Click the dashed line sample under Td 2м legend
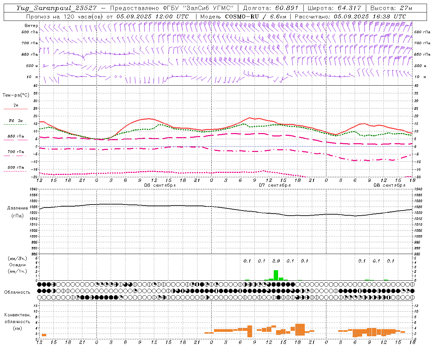The image size is (432, 345). point(16,125)
